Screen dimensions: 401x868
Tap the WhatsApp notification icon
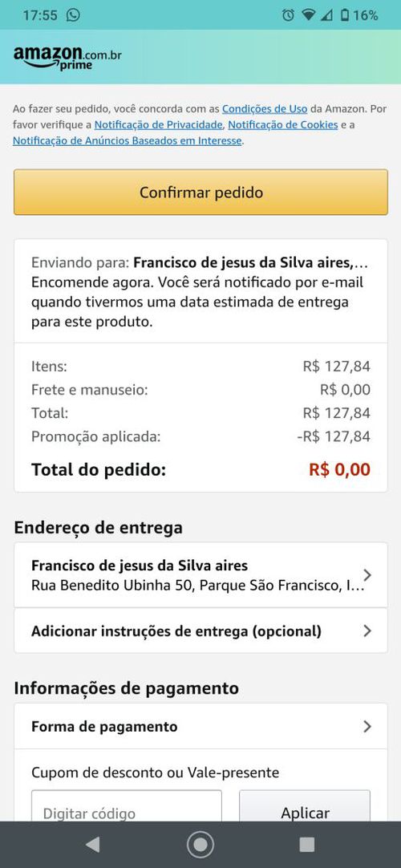[x=73, y=15]
